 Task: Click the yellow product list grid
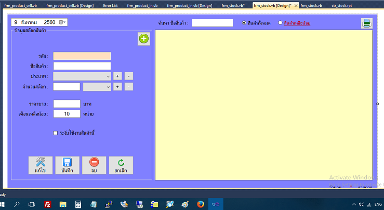pos(264,105)
